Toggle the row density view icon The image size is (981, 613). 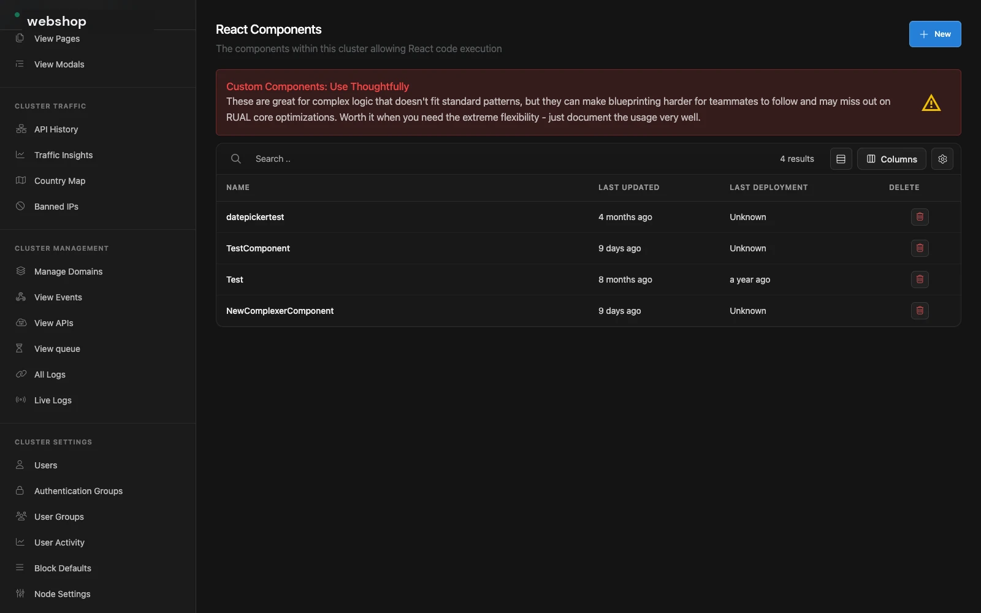(x=841, y=159)
